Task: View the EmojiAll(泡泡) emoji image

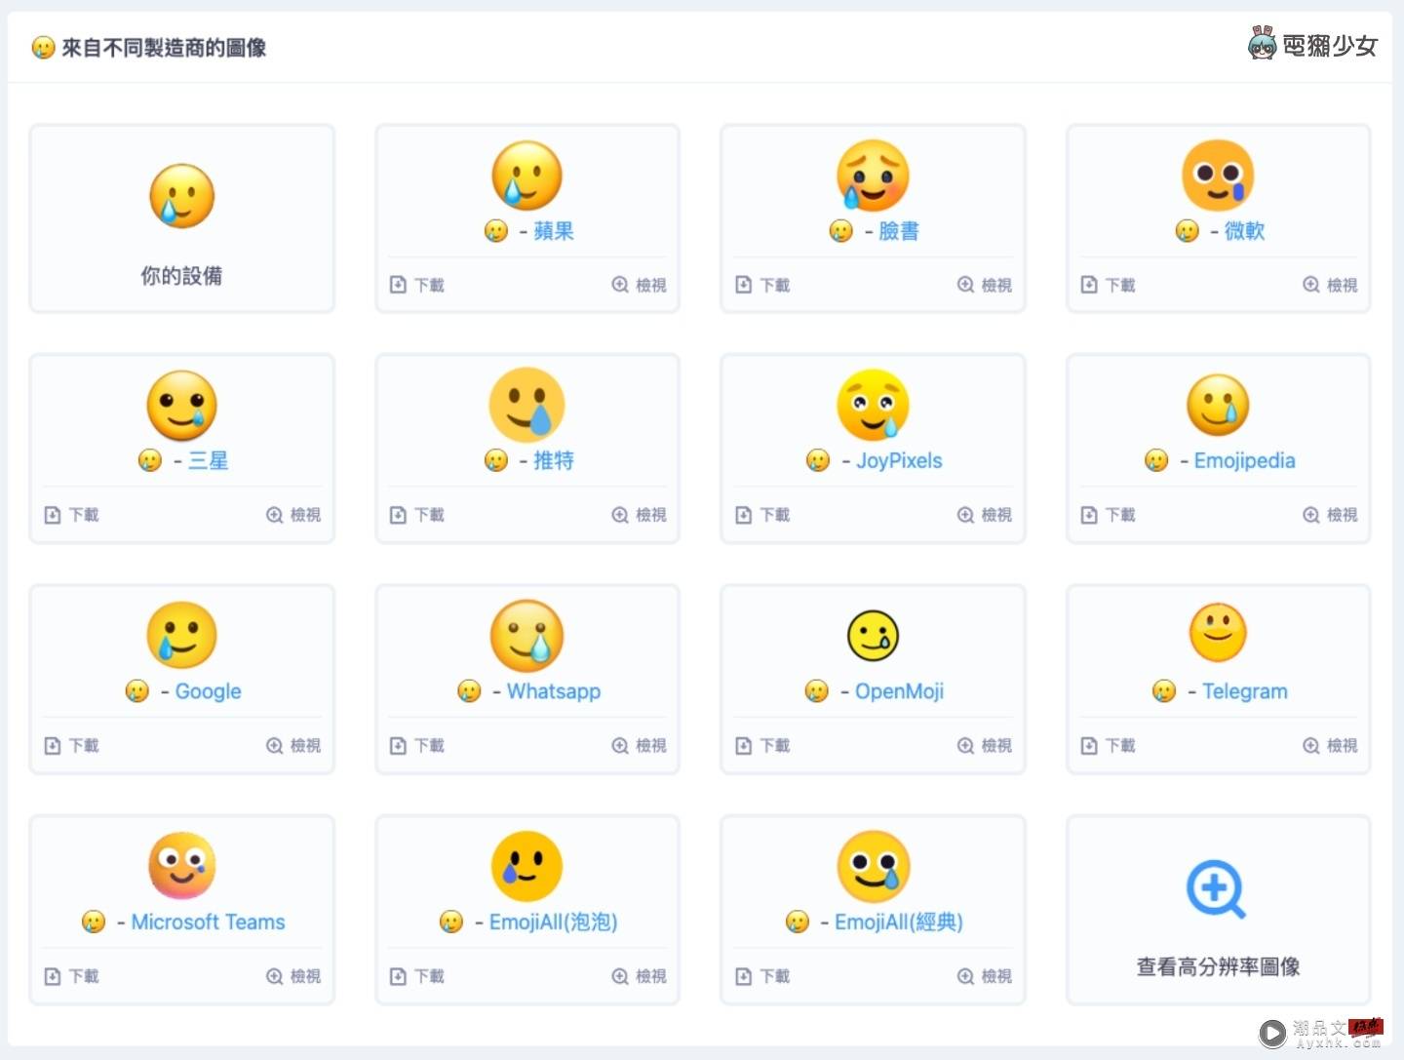Action: [x=639, y=976]
